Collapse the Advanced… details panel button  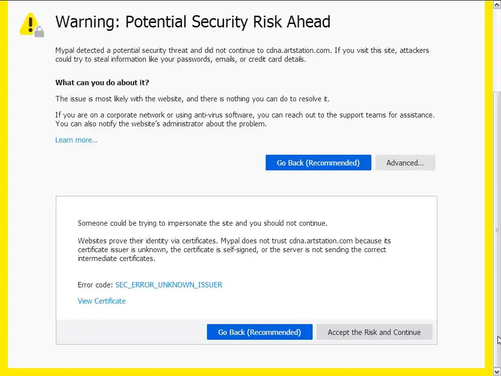(x=405, y=163)
